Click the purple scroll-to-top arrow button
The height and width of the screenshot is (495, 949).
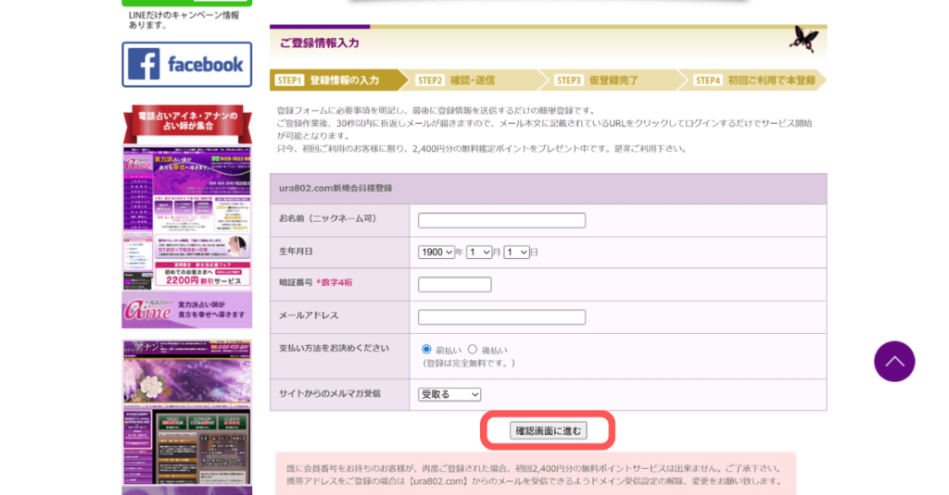coord(893,361)
